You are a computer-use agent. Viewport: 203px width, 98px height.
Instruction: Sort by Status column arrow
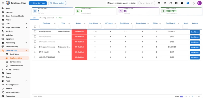85,23
